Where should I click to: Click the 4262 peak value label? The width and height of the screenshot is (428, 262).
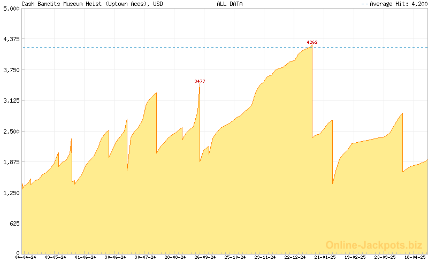coord(312,42)
